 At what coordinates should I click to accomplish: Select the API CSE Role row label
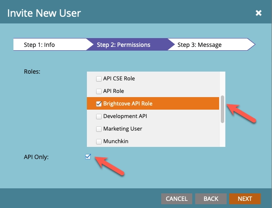(x=119, y=79)
